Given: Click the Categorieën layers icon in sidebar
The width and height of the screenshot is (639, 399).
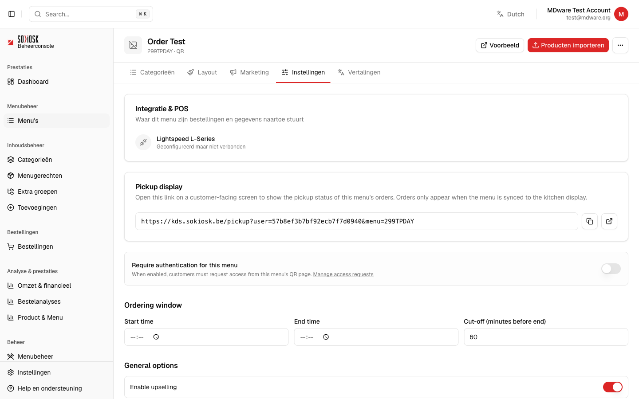Looking at the screenshot, I should pos(11,160).
